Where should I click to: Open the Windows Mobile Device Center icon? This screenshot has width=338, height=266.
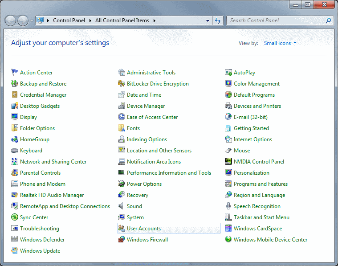(228, 239)
